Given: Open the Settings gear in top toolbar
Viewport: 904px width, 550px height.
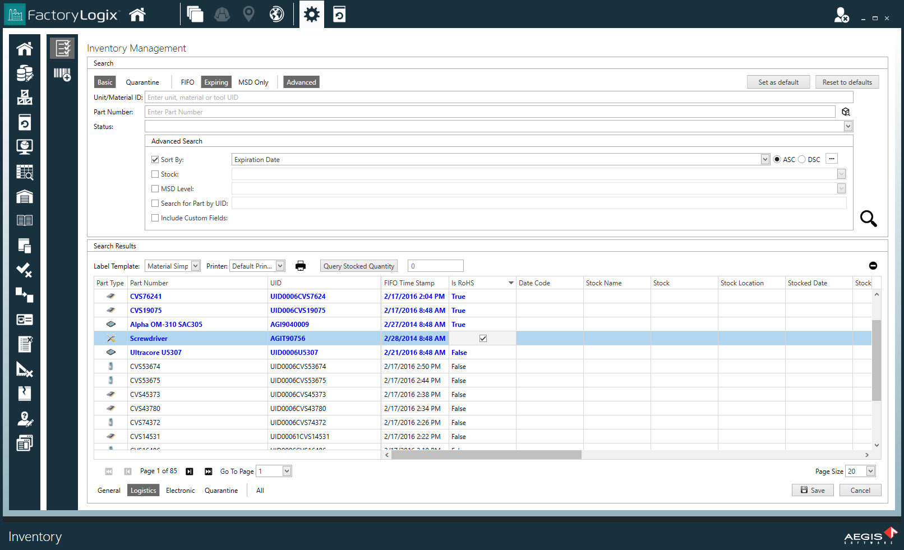Looking at the screenshot, I should click(311, 14).
